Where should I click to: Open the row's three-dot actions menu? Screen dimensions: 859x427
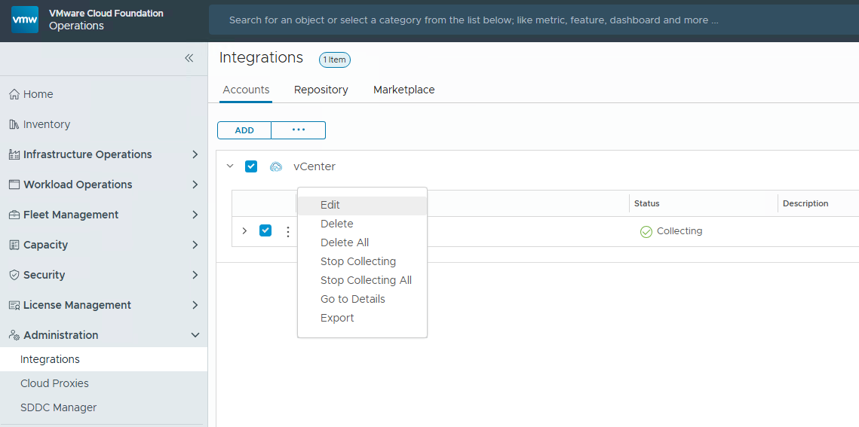287,231
